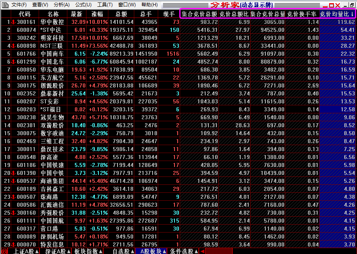Pick the stock name "朗源股份"
The image size is (357, 254).
(52, 85)
